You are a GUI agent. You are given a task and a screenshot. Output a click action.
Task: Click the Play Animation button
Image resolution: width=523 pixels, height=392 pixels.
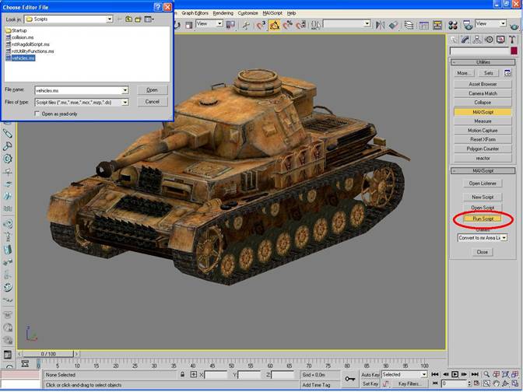(455, 374)
